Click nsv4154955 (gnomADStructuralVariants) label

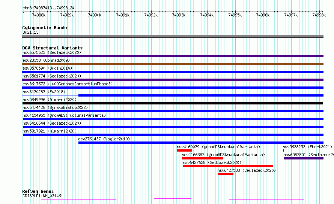(x=64, y=115)
